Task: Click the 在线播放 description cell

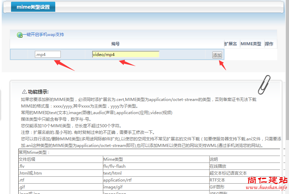Action: point(218,166)
